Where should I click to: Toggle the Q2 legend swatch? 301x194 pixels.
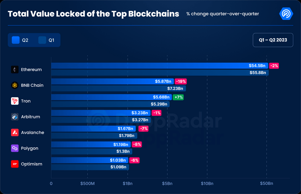coord(15,40)
